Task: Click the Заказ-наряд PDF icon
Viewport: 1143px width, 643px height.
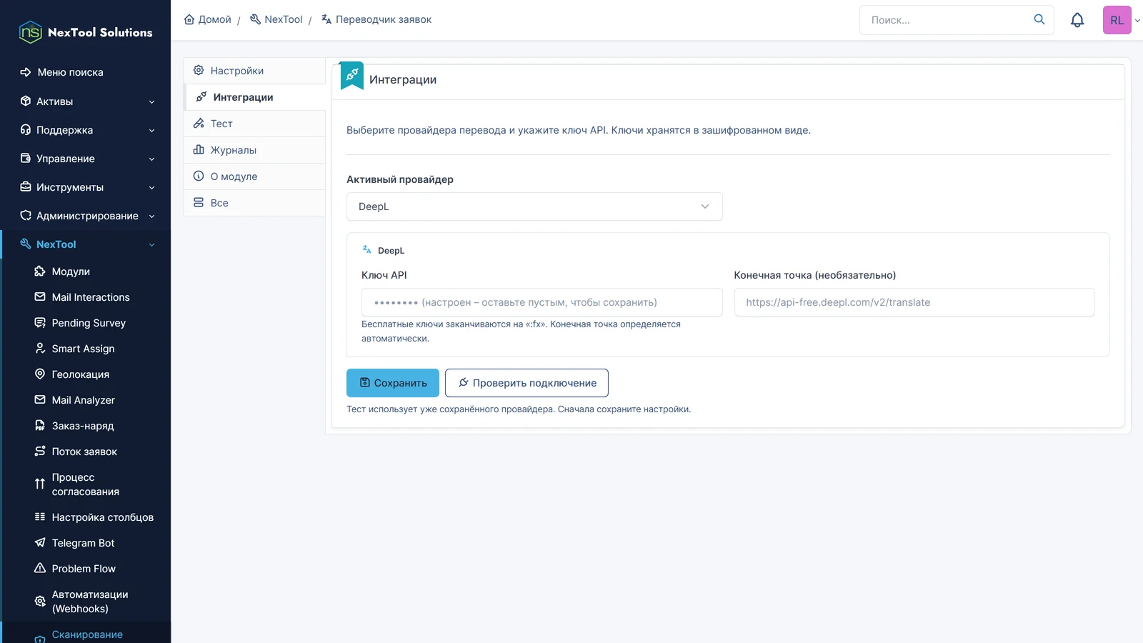Action: [40, 425]
